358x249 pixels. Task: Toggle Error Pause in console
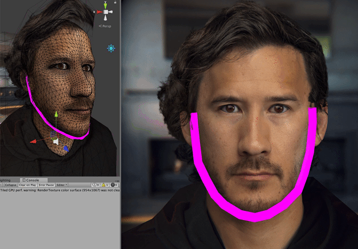46,185
